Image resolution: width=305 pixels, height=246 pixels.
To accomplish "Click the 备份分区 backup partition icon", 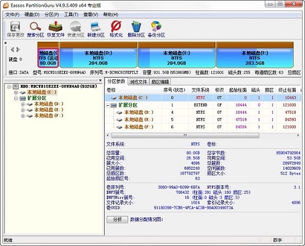I will coord(157,29).
